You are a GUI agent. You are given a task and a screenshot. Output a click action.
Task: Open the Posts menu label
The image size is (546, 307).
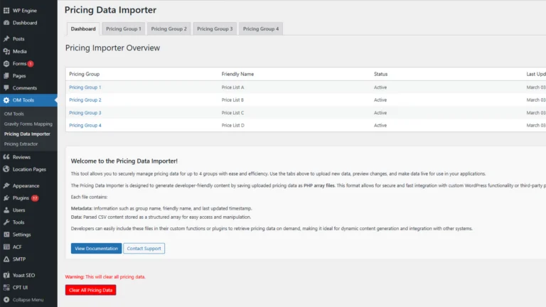[18, 38]
